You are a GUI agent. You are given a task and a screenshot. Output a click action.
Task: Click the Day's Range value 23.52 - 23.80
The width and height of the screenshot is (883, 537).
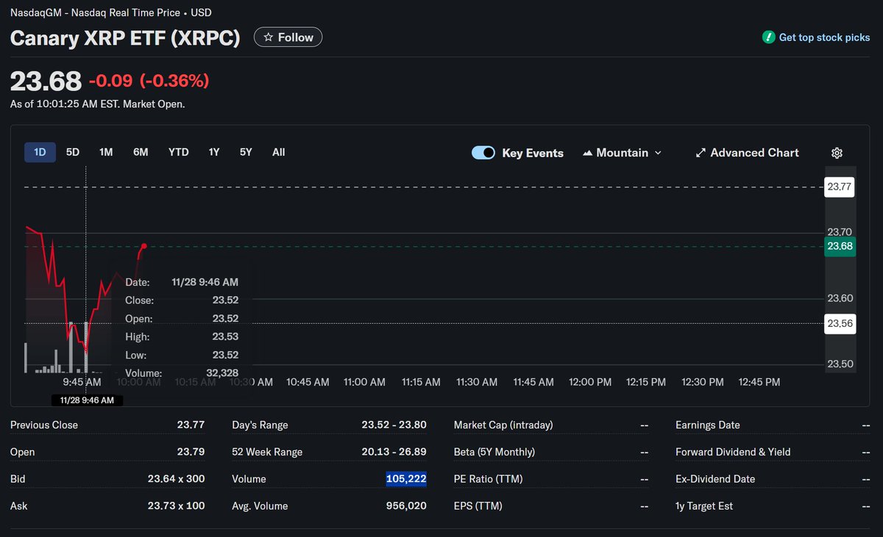coord(394,425)
